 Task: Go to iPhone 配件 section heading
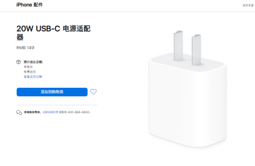(30, 5)
